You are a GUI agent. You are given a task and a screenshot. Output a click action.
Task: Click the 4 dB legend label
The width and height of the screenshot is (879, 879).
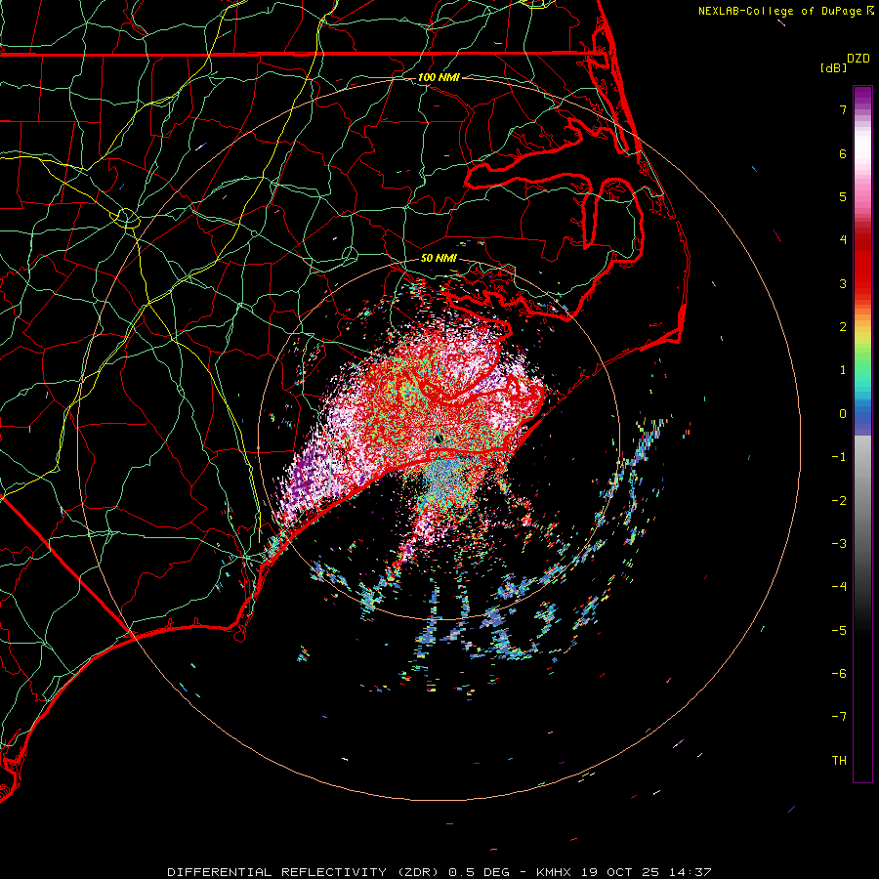point(843,240)
